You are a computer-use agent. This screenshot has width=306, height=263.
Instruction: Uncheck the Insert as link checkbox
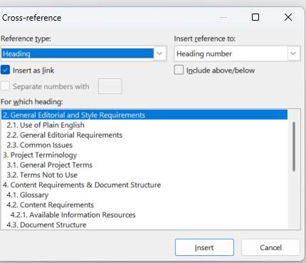pos(5,70)
